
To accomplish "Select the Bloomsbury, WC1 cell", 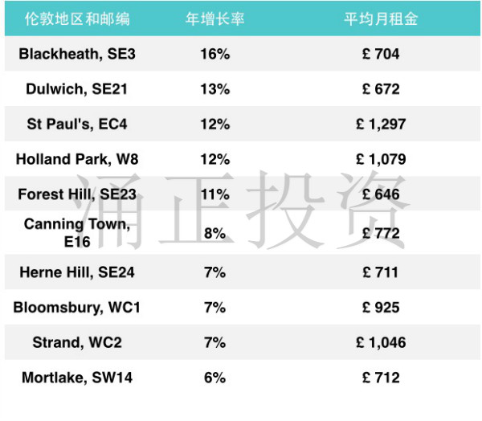I will pos(77,307).
